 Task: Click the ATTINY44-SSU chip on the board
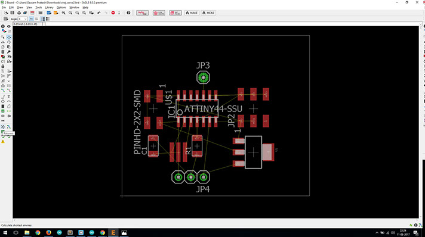click(x=197, y=109)
